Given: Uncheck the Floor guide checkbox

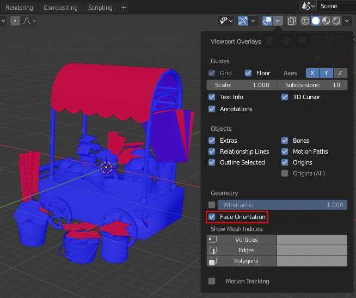Looking at the screenshot, I should tap(248, 73).
